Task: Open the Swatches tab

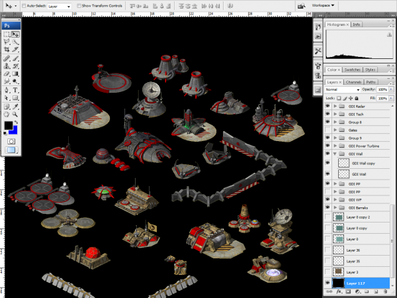Action: tap(353, 70)
